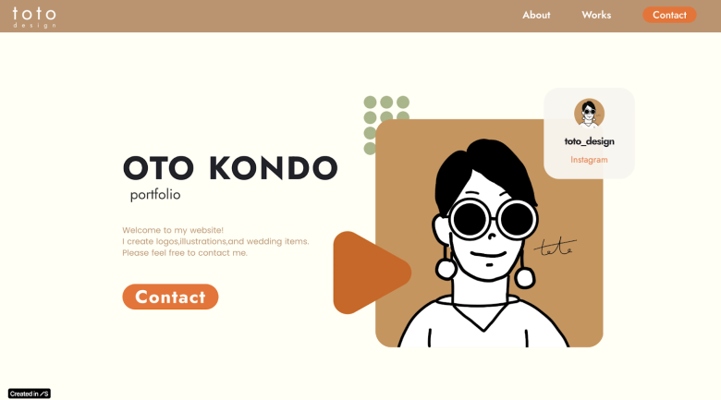The image size is (721, 400).
Task: Open the Works menu item
Action: [x=596, y=15]
